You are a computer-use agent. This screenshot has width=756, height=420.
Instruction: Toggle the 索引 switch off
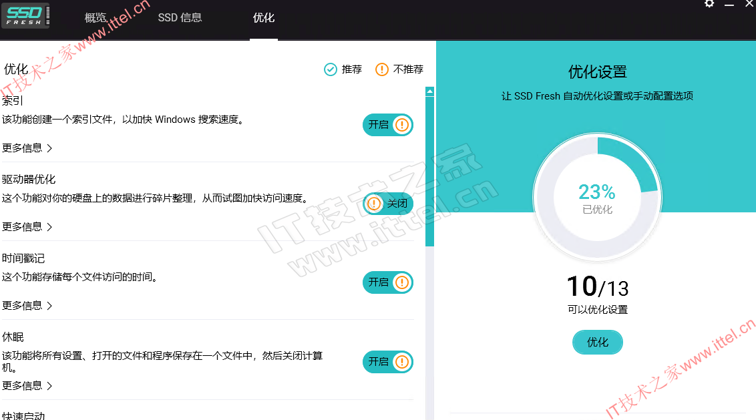[387, 125]
